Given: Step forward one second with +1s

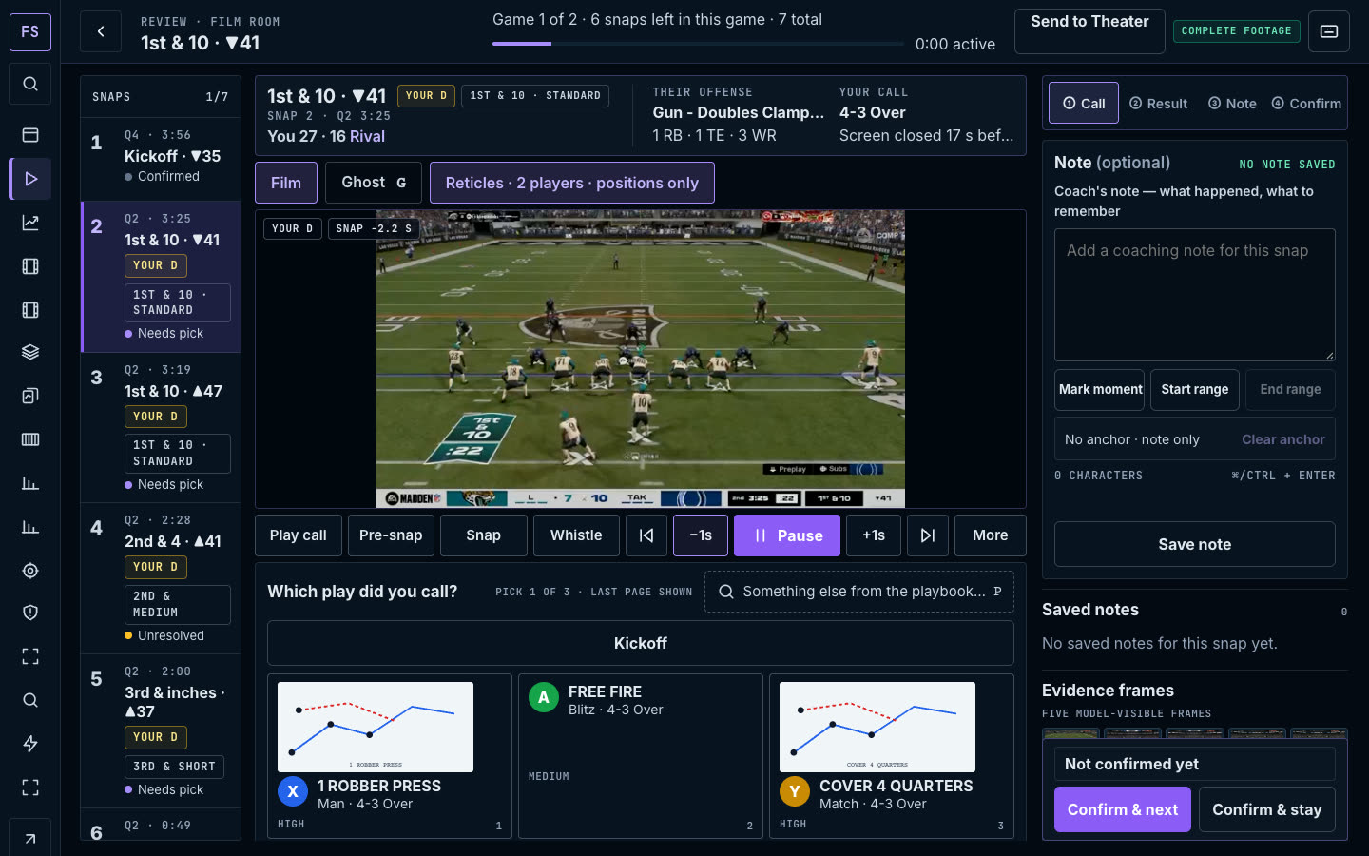Looking at the screenshot, I should (874, 535).
